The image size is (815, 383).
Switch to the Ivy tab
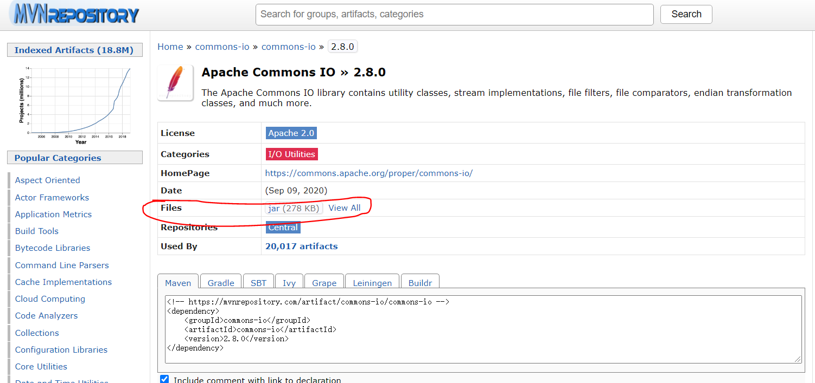(x=289, y=282)
